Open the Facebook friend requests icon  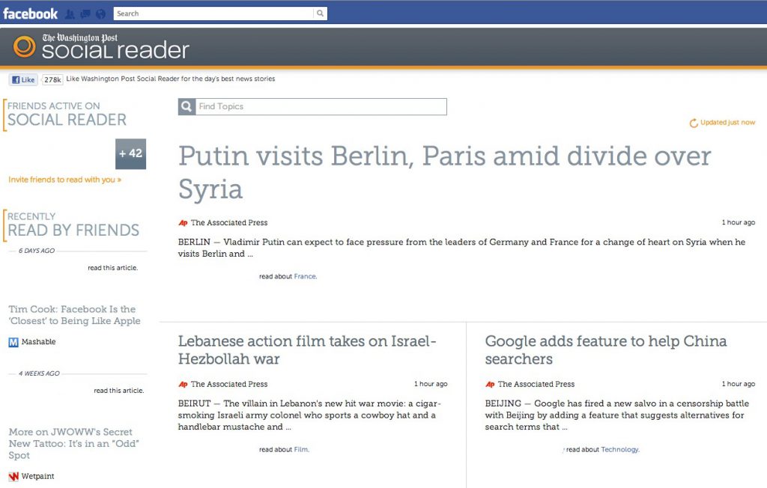[x=70, y=14]
